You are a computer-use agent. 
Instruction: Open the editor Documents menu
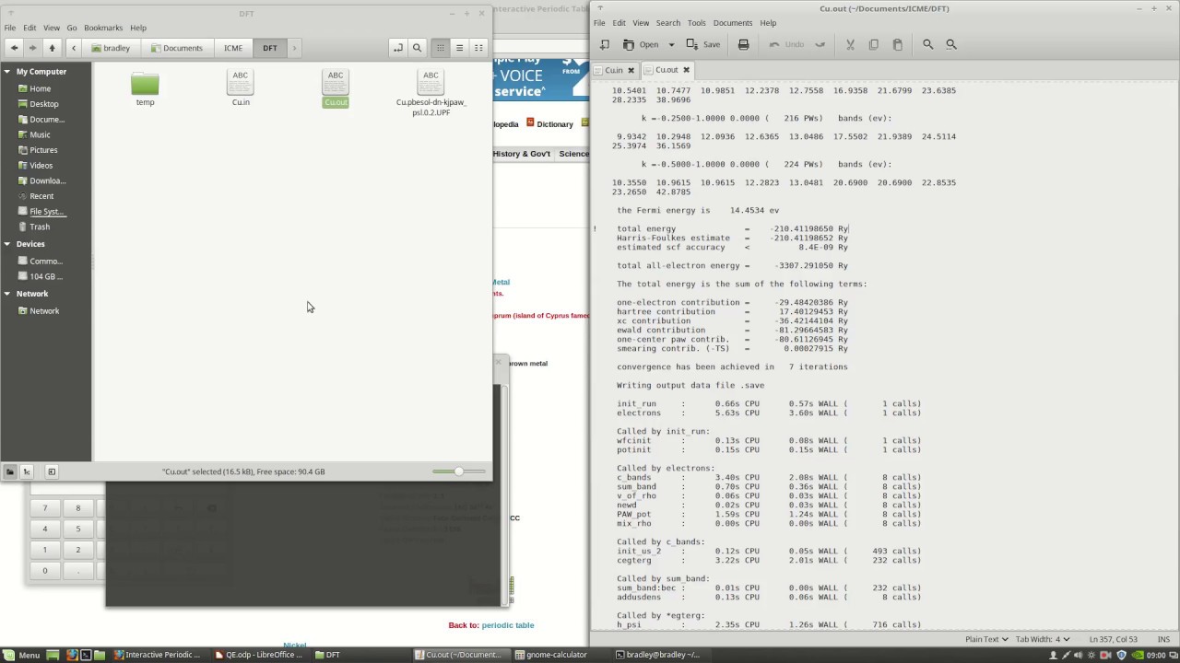[x=733, y=23]
